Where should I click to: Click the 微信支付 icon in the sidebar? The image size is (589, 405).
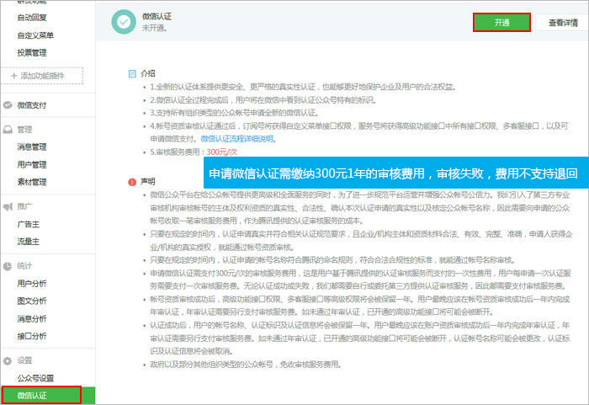[8, 105]
